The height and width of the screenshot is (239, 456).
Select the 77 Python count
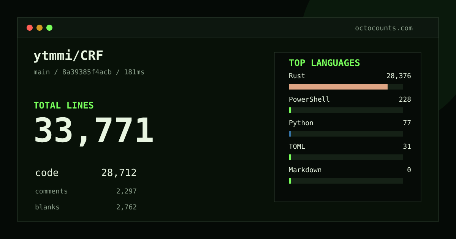[x=407, y=123]
